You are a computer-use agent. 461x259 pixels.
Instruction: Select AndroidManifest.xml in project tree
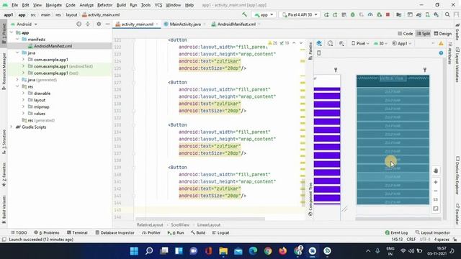[53, 46]
